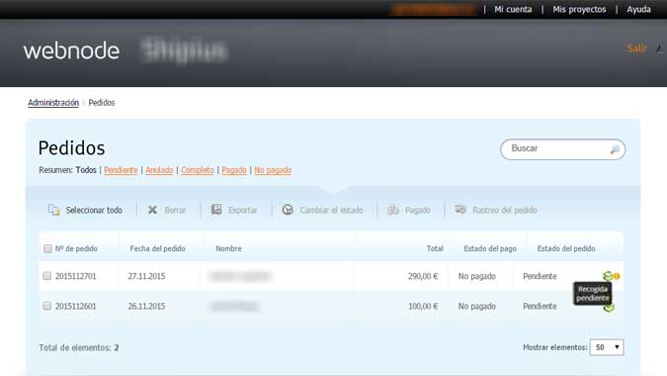This screenshot has width=667, height=376.
Task: Sort by Nº de pedido column
Action: click(x=76, y=248)
